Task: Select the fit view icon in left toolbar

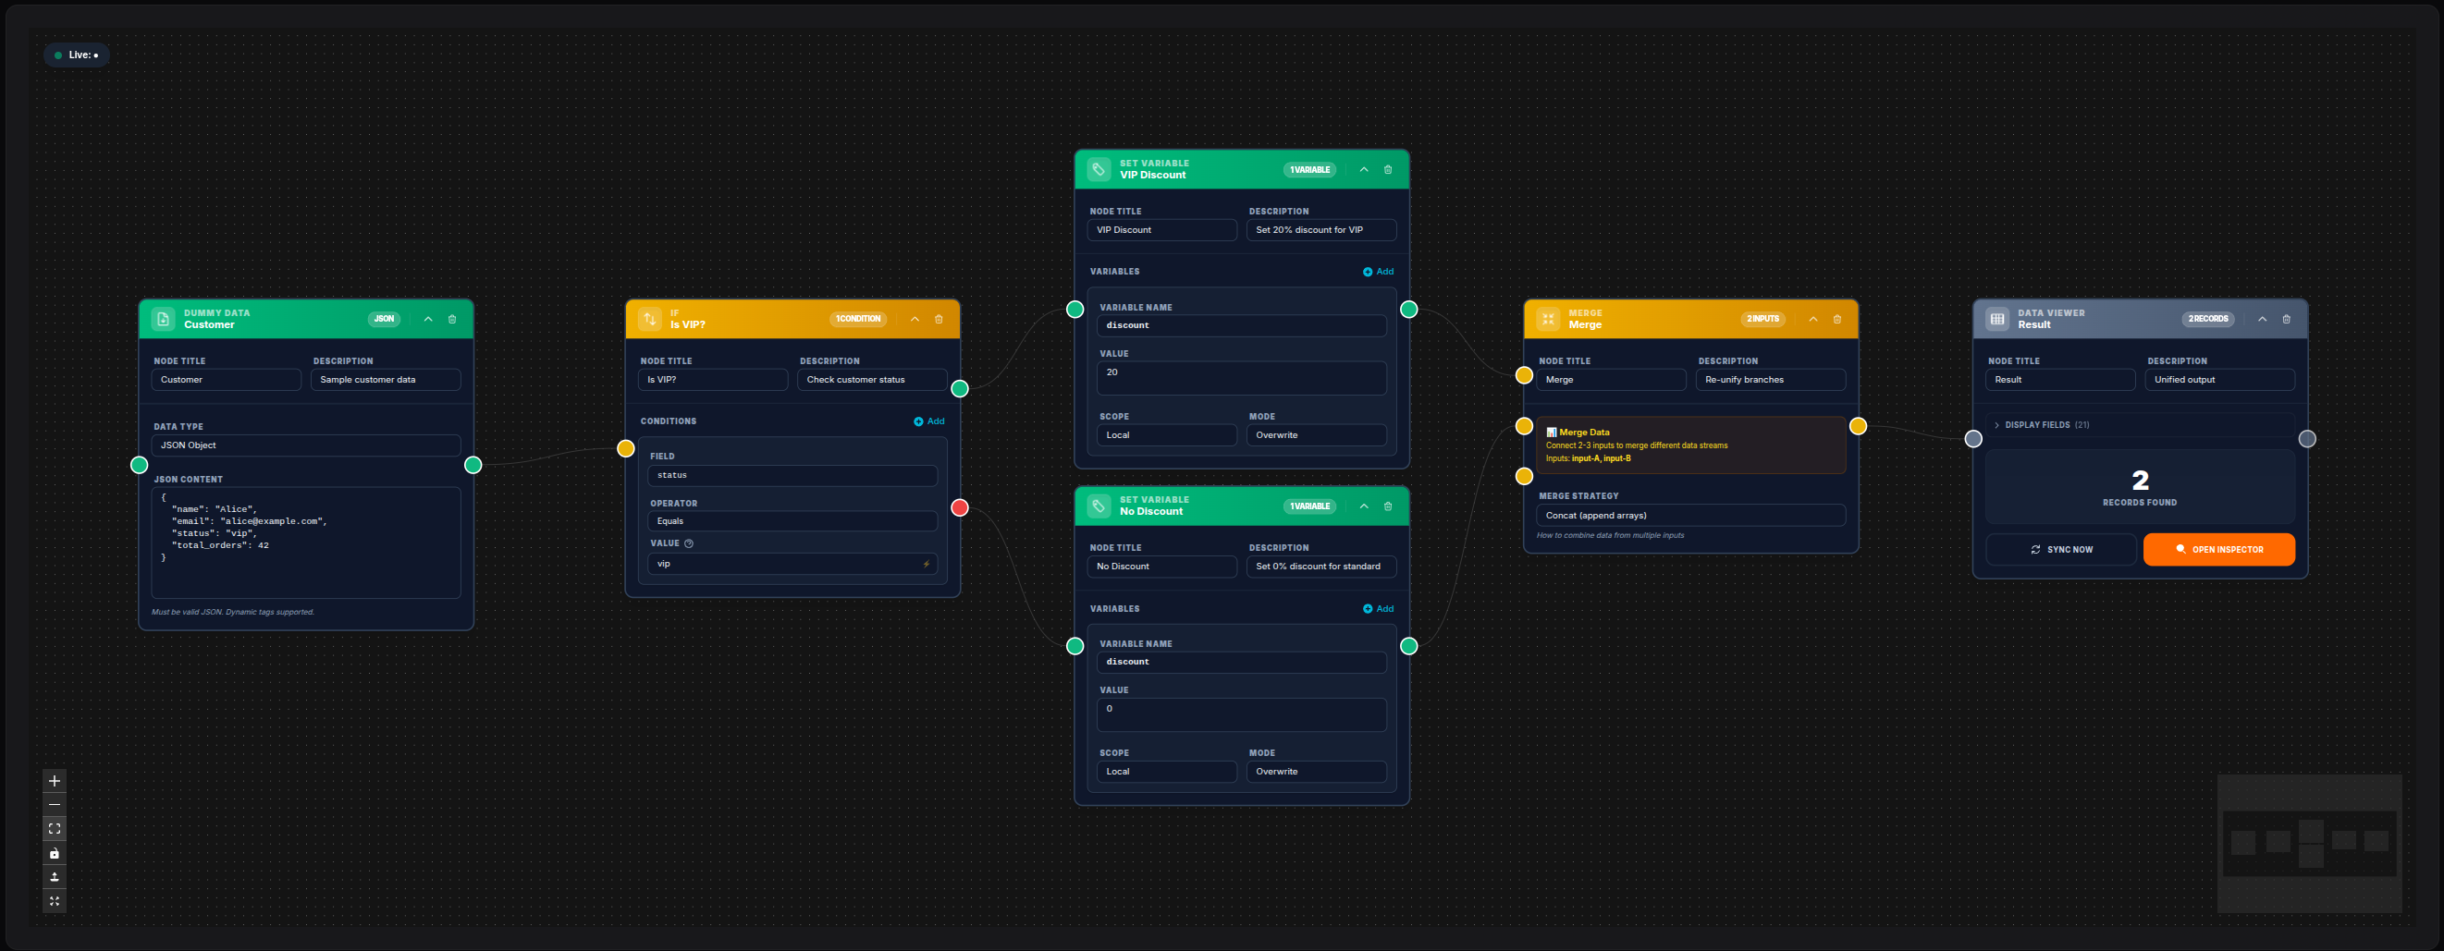Action: tap(54, 828)
